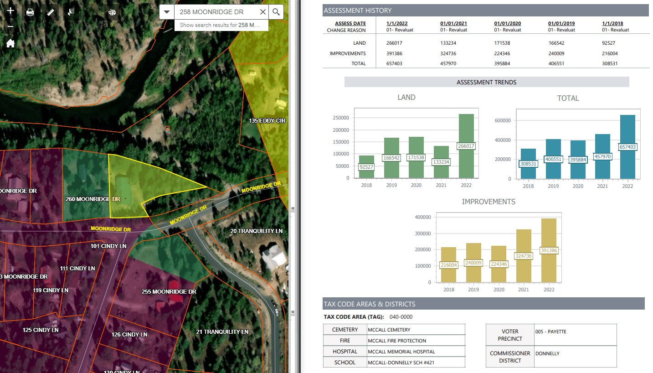The width and height of the screenshot is (653, 373).
Task: Click the 260 MOONRIDGE DR parcel label
Action: click(x=93, y=199)
